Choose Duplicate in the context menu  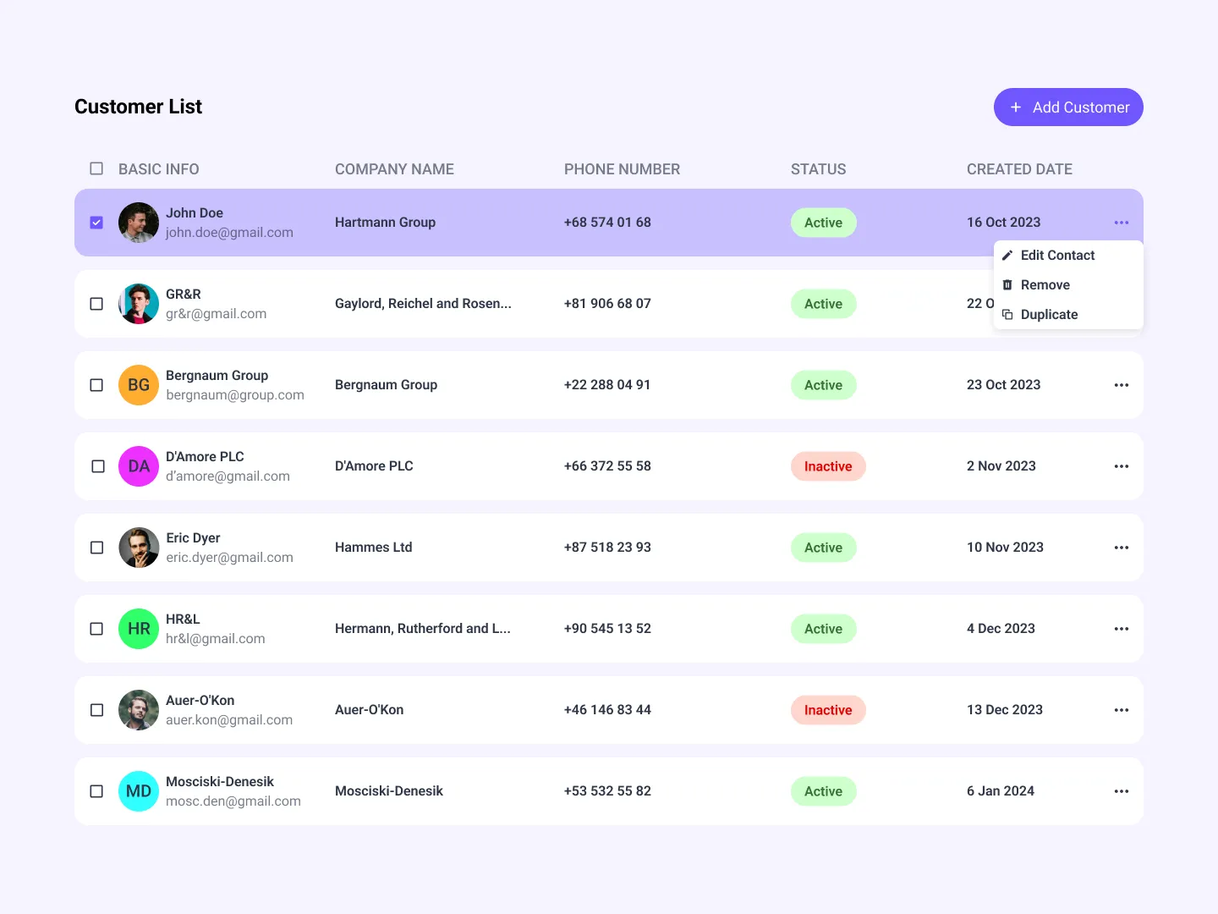[x=1050, y=314]
